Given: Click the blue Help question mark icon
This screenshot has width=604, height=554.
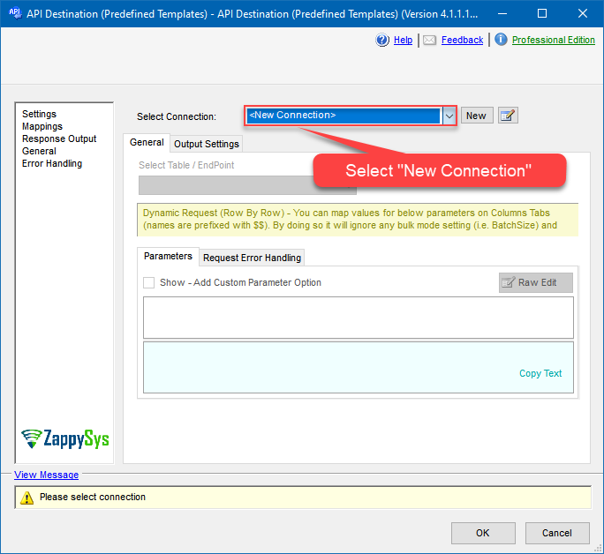Looking at the screenshot, I should [382, 40].
